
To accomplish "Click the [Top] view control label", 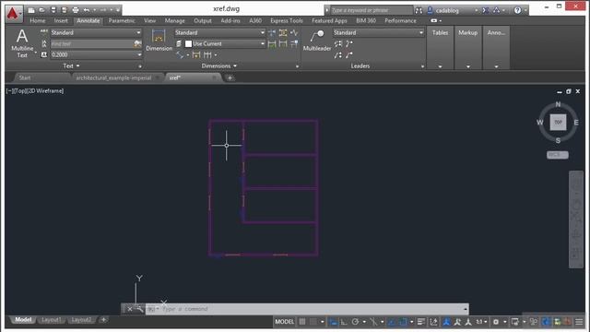I will click(x=21, y=90).
